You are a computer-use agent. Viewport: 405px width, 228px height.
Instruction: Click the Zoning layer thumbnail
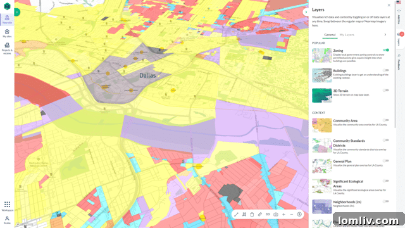pos(322,55)
